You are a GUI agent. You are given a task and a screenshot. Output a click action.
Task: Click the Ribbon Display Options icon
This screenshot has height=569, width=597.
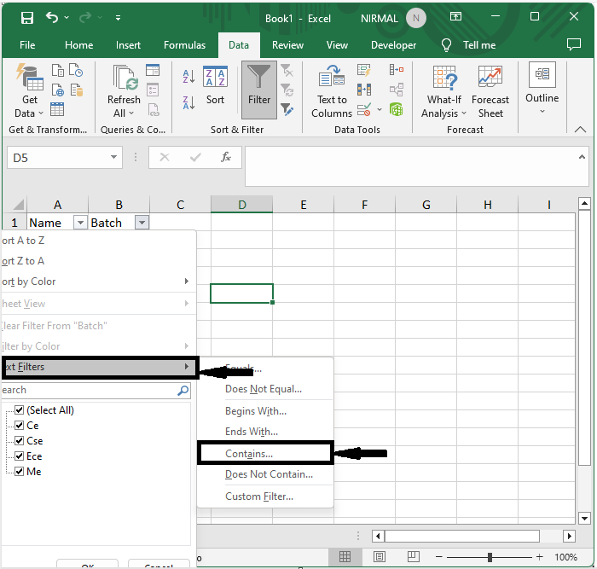[x=455, y=16]
